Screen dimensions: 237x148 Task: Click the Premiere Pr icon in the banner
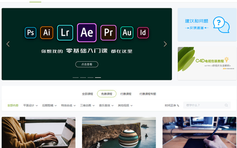(x=109, y=33)
